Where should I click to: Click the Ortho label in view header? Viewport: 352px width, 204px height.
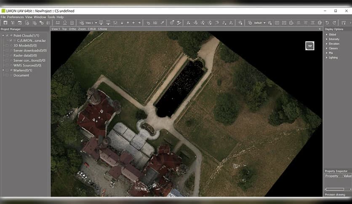[72, 29]
